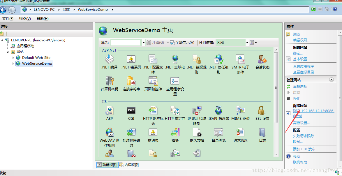
Task: Click the 查看应用程序 link
Action: tap(304, 66)
